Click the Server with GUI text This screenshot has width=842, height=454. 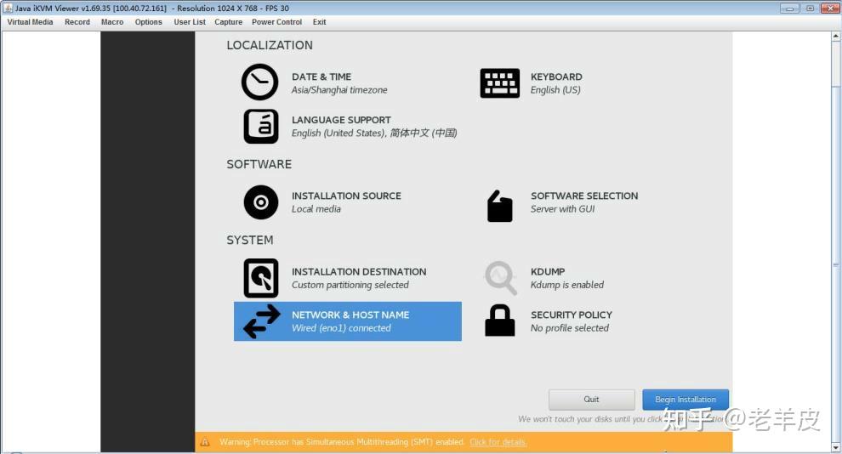coord(563,209)
